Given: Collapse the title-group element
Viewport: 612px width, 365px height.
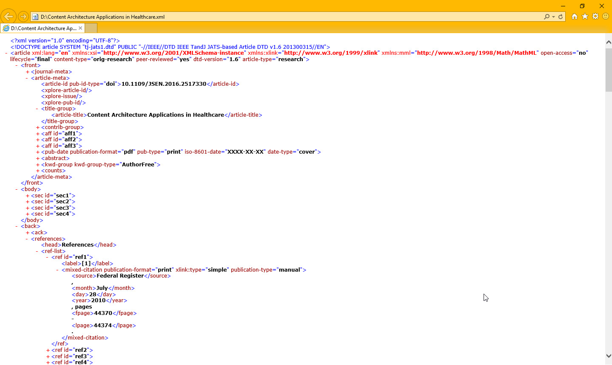Looking at the screenshot, I should click(x=37, y=109).
